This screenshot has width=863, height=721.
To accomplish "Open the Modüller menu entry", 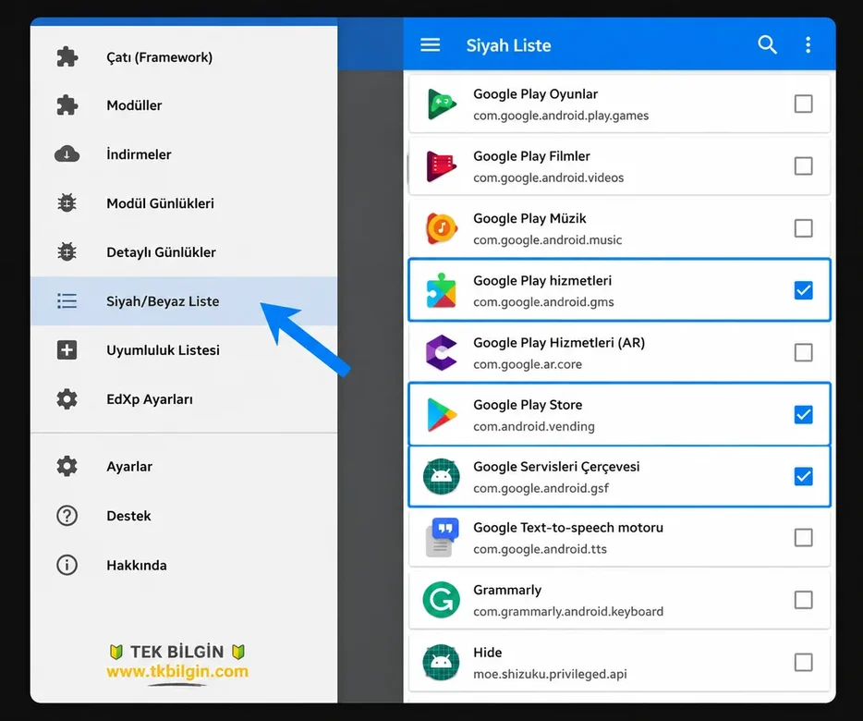I will pyautogui.click(x=184, y=105).
